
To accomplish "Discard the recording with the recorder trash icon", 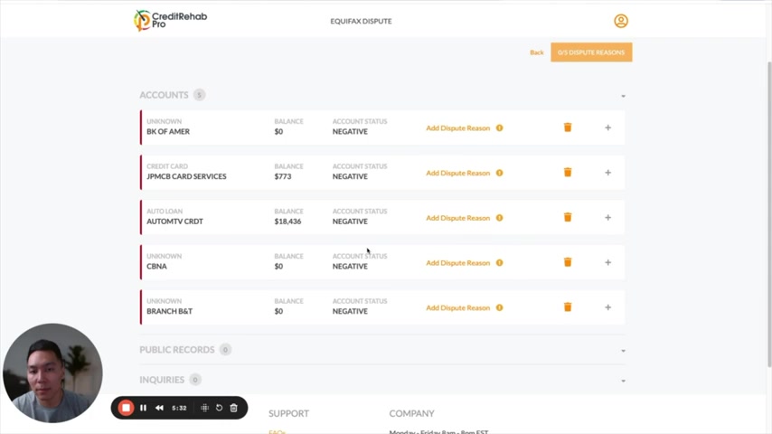I will (234, 408).
